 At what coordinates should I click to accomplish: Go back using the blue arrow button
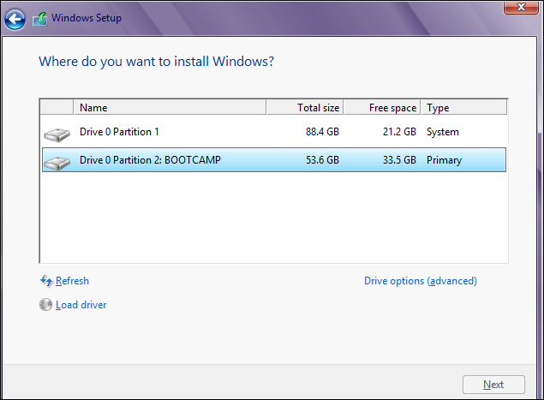[x=15, y=19]
